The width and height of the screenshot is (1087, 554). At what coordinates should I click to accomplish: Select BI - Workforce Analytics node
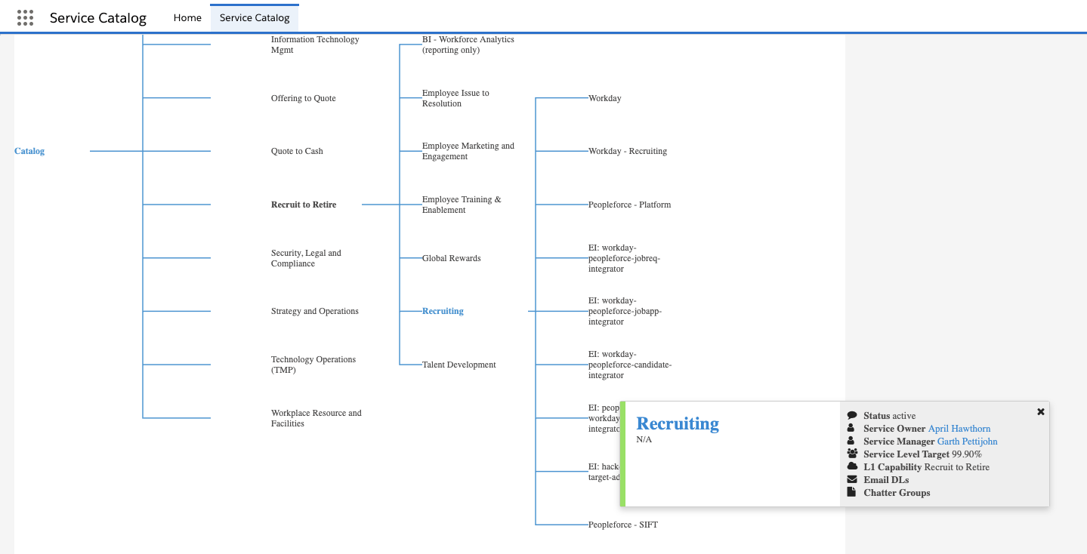point(468,45)
